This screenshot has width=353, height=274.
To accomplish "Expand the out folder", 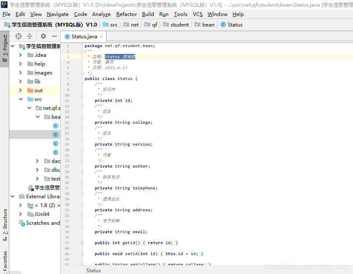I will 21,90.
